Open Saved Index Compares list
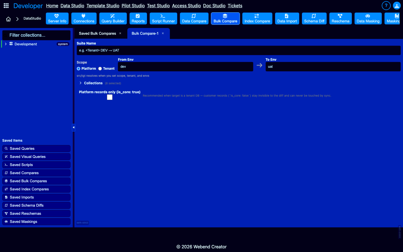The height and width of the screenshot is (252, 403). (36, 189)
